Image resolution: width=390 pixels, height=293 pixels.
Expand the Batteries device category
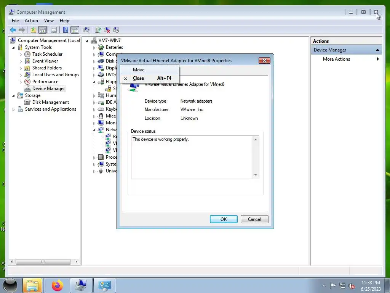click(x=94, y=48)
